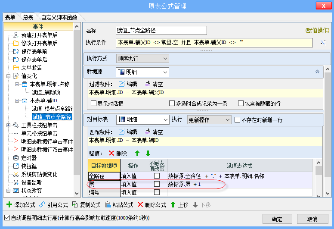Click the 定时器 icon
The height and width of the screenshot is (229, 334).
click(x=16, y=158)
